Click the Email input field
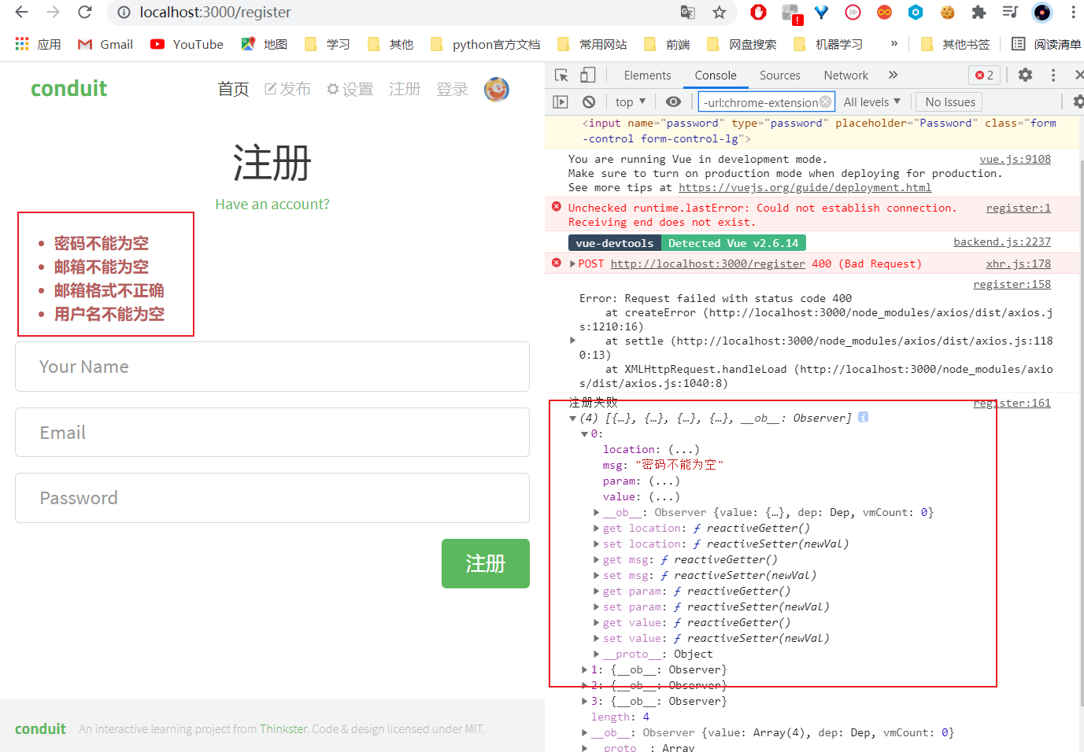The image size is (1084, 752). pos(272,432)
